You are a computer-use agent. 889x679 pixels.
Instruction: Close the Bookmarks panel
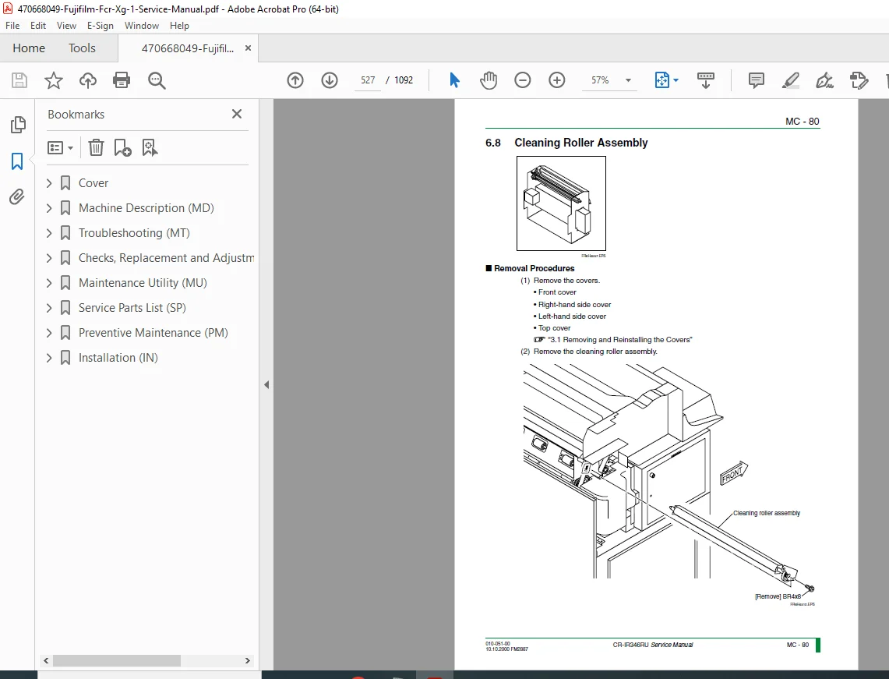point(237,114)
